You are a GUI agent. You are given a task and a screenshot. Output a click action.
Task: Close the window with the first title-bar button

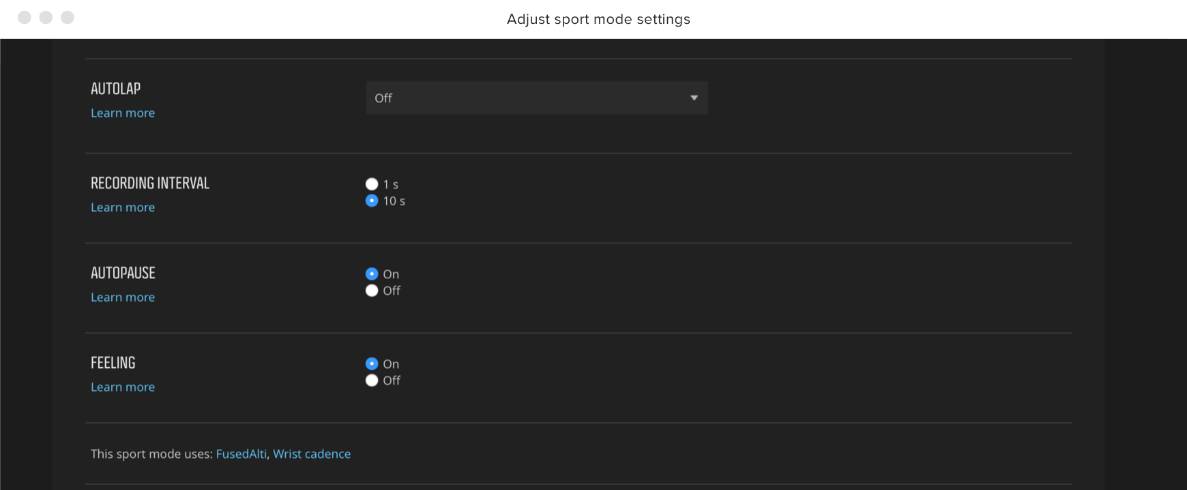pos(25,17)
